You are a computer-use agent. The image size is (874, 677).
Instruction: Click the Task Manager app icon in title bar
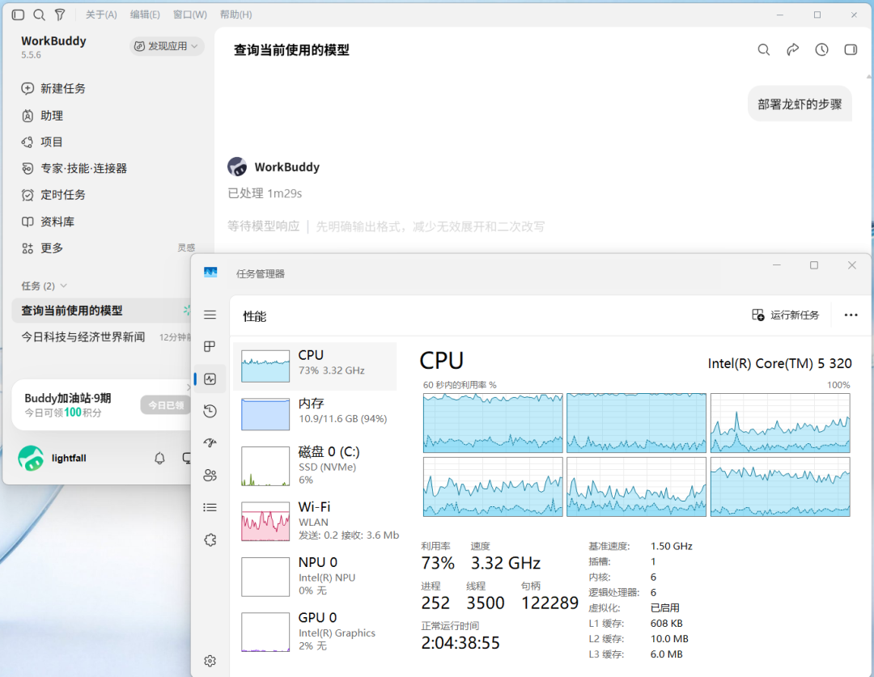coord(210,273)
